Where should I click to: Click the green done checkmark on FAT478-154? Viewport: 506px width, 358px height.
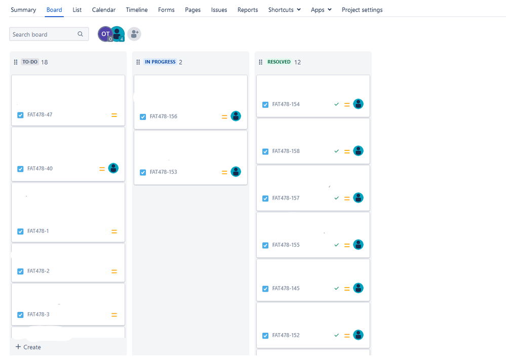[x=337, y=104]
